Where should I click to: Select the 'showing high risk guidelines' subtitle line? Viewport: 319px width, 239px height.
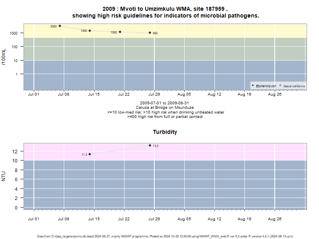pyautogui.click(x=165, y=16)
